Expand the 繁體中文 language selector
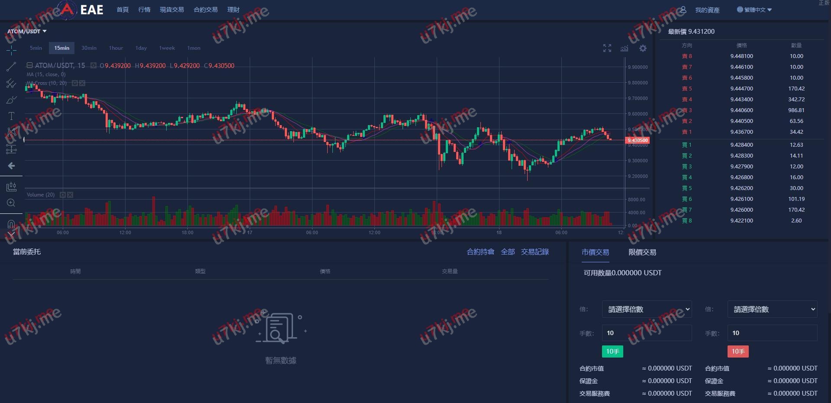Viewport: 831px width, 403px height. coord(754,10)
